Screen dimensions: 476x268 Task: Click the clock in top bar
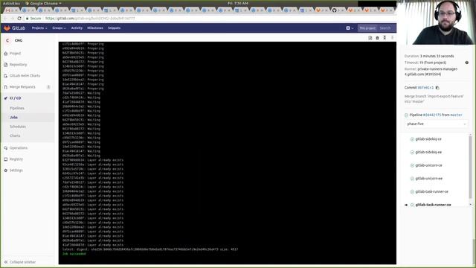238,3
